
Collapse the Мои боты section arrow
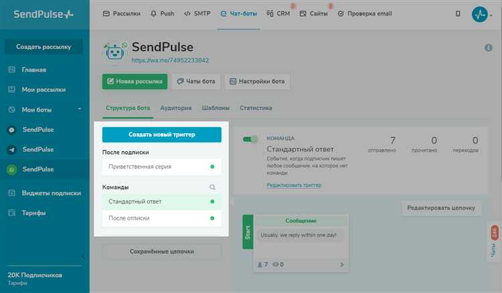tap(80, 109)
